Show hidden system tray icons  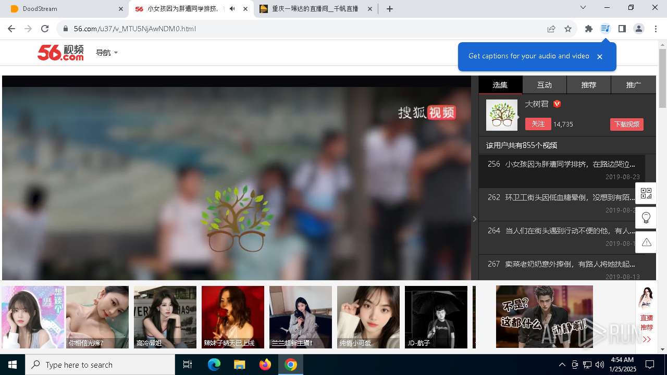coord(562,365)
